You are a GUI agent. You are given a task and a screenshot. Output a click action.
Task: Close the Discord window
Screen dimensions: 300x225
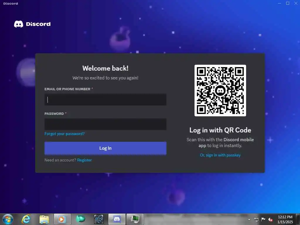[x=296, y=3]
